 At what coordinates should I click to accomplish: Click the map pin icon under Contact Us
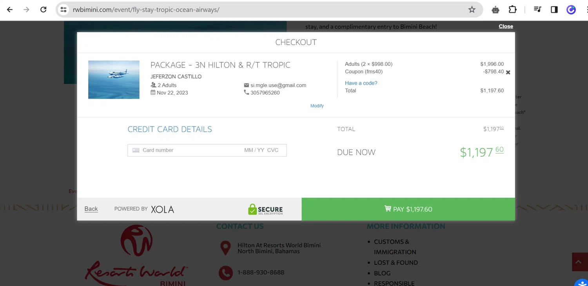pos(225,248)
